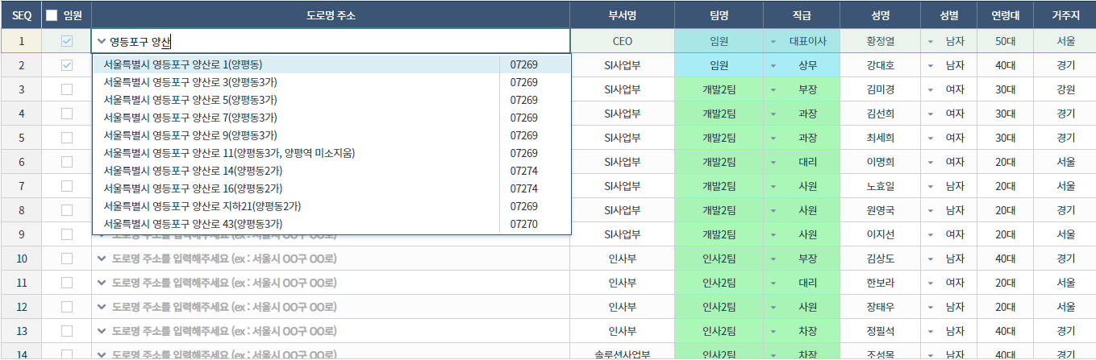Open the 성별 dropdown arrow for 이명희
The image size is (1096, 360).
point(931,162)
